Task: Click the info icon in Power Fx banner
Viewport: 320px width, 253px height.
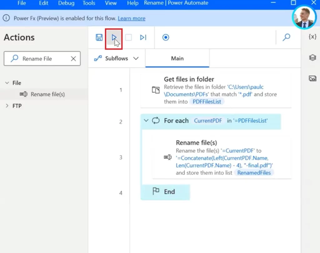Action: [x=6, y=18]
